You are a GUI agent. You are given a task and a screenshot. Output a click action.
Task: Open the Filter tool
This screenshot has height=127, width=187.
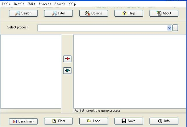click(59, 13)
